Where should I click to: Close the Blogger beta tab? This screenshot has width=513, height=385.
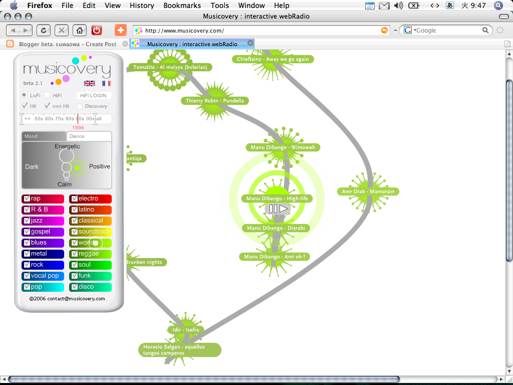(125, 44)
